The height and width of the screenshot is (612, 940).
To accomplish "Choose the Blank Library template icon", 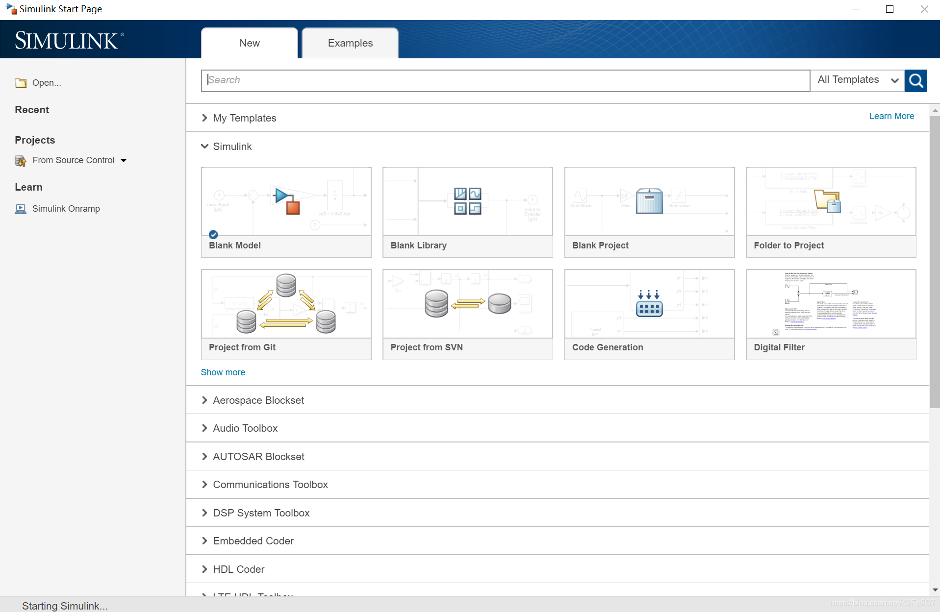I will click(467, 201).
